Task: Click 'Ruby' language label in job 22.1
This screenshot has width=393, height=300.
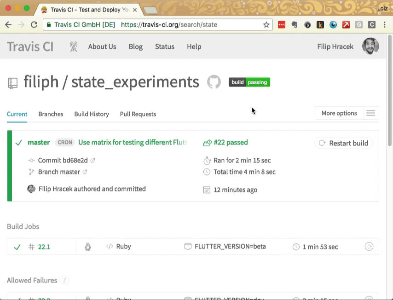Action: [x=124, y=246]
